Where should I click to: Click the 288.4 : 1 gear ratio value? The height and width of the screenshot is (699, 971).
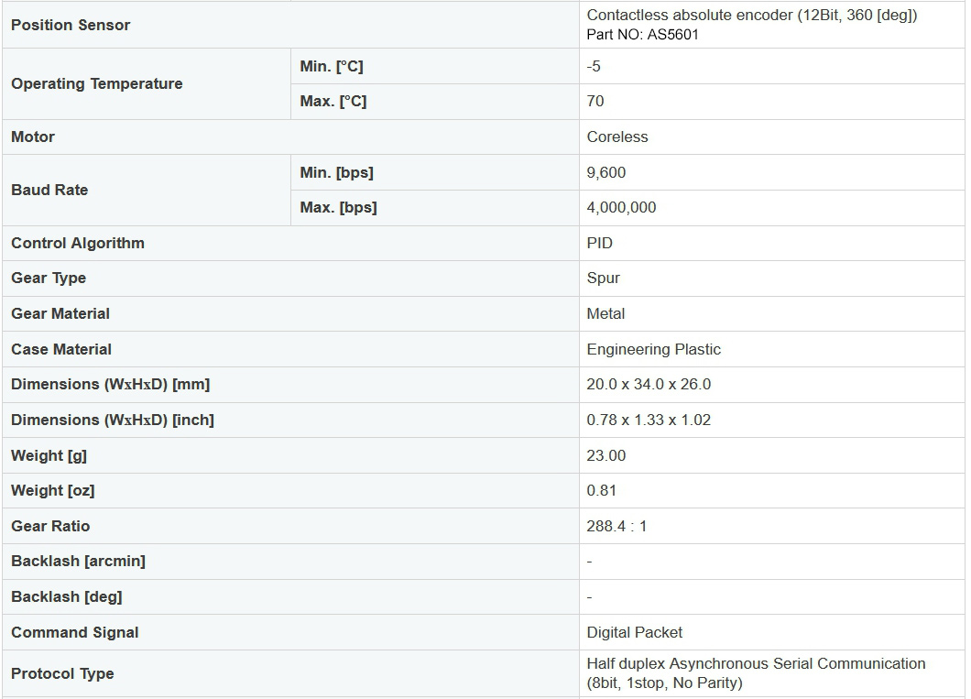pos(616,526)
